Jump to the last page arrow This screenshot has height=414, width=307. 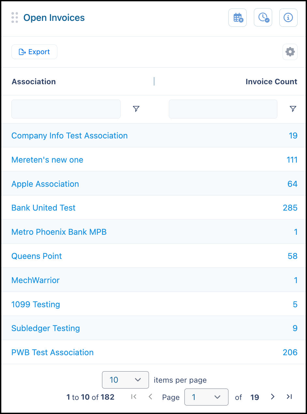[x=289, y=397]
